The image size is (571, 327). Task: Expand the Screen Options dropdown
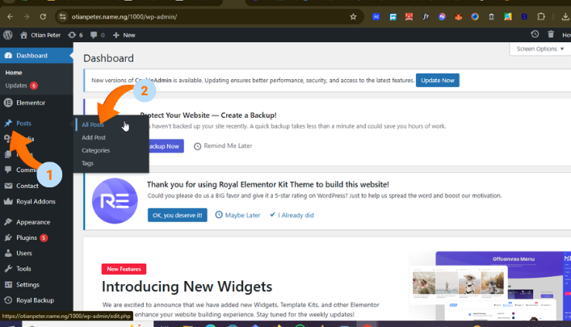(x=538, y=48)
